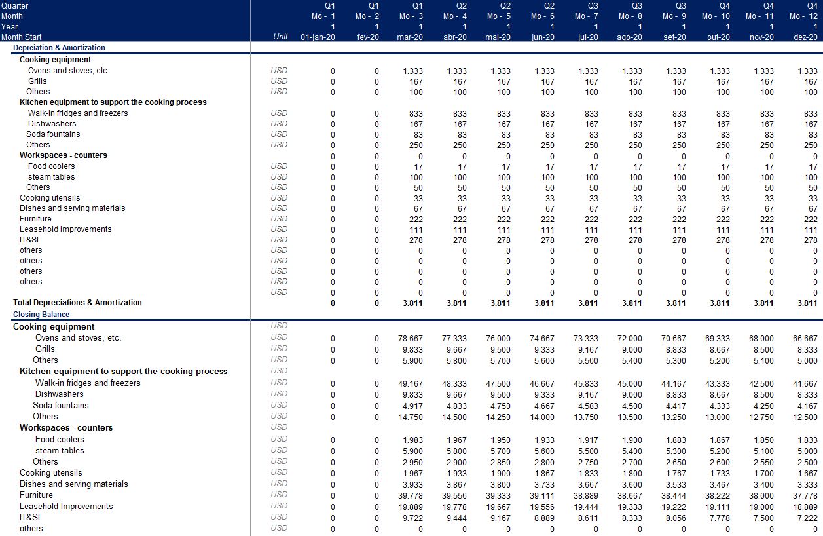Select 'Soda fountains' label in the depreciation section
The height and width of the screenshot is (536, 823).
coord(53,134)
